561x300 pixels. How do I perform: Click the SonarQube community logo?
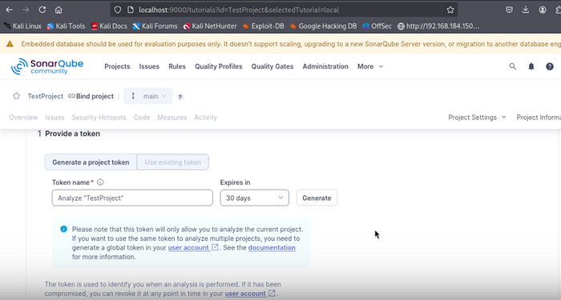(46, 66)
